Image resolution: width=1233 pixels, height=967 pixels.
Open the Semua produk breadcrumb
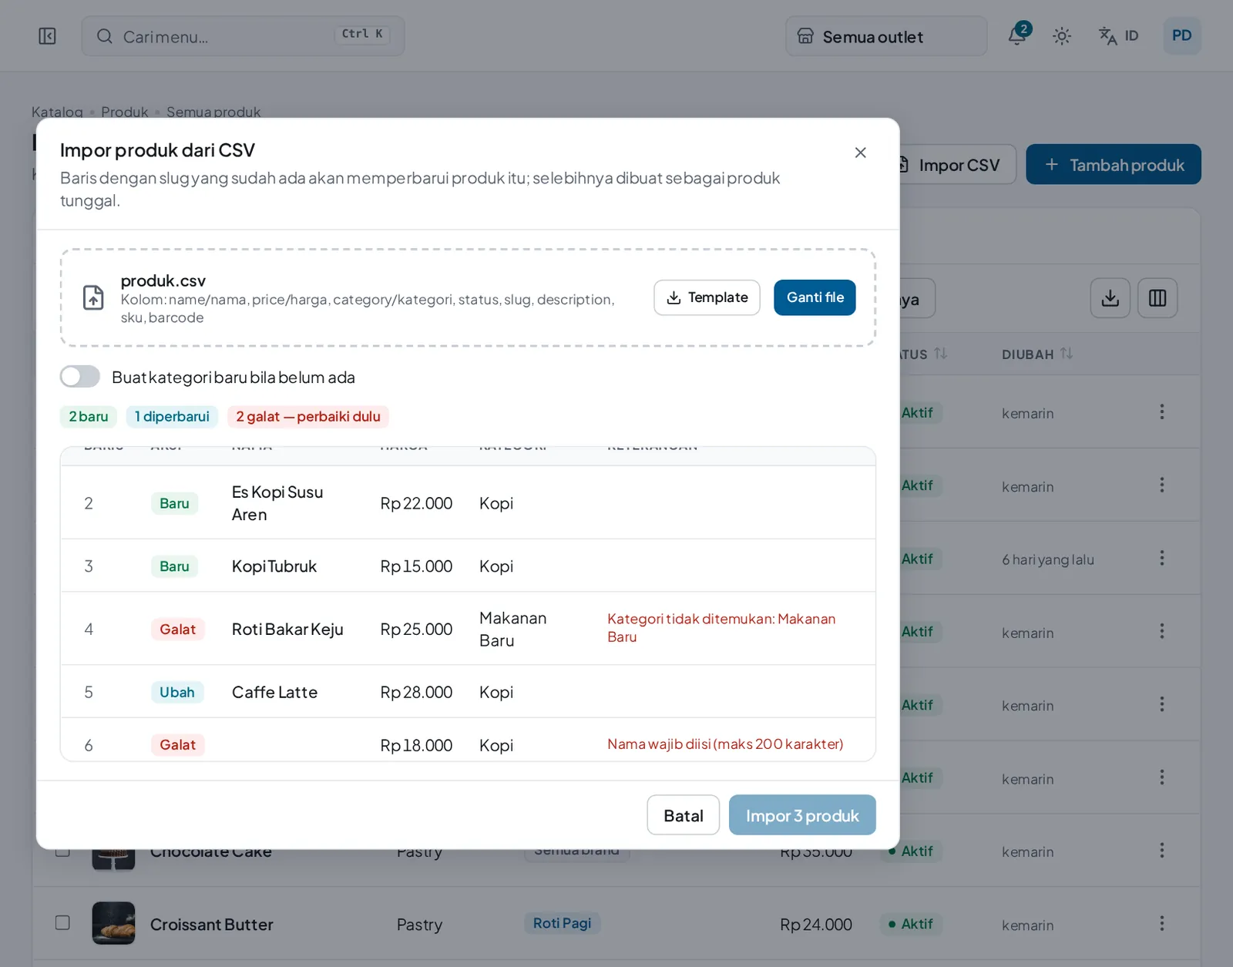click(213, 112)
